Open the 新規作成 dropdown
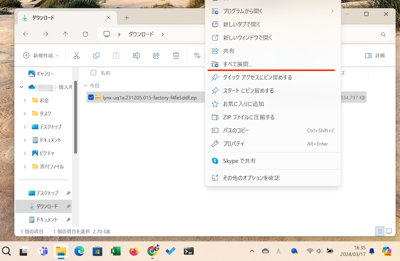 (x=41, y=55)
